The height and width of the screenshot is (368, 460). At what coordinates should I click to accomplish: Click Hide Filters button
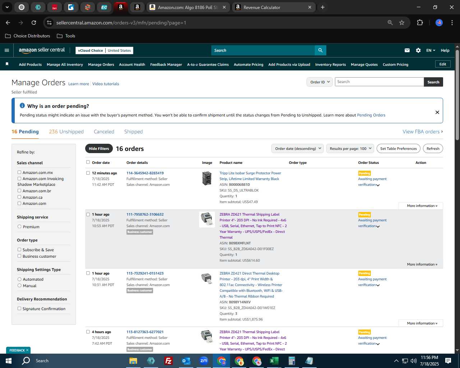(99, 148)
